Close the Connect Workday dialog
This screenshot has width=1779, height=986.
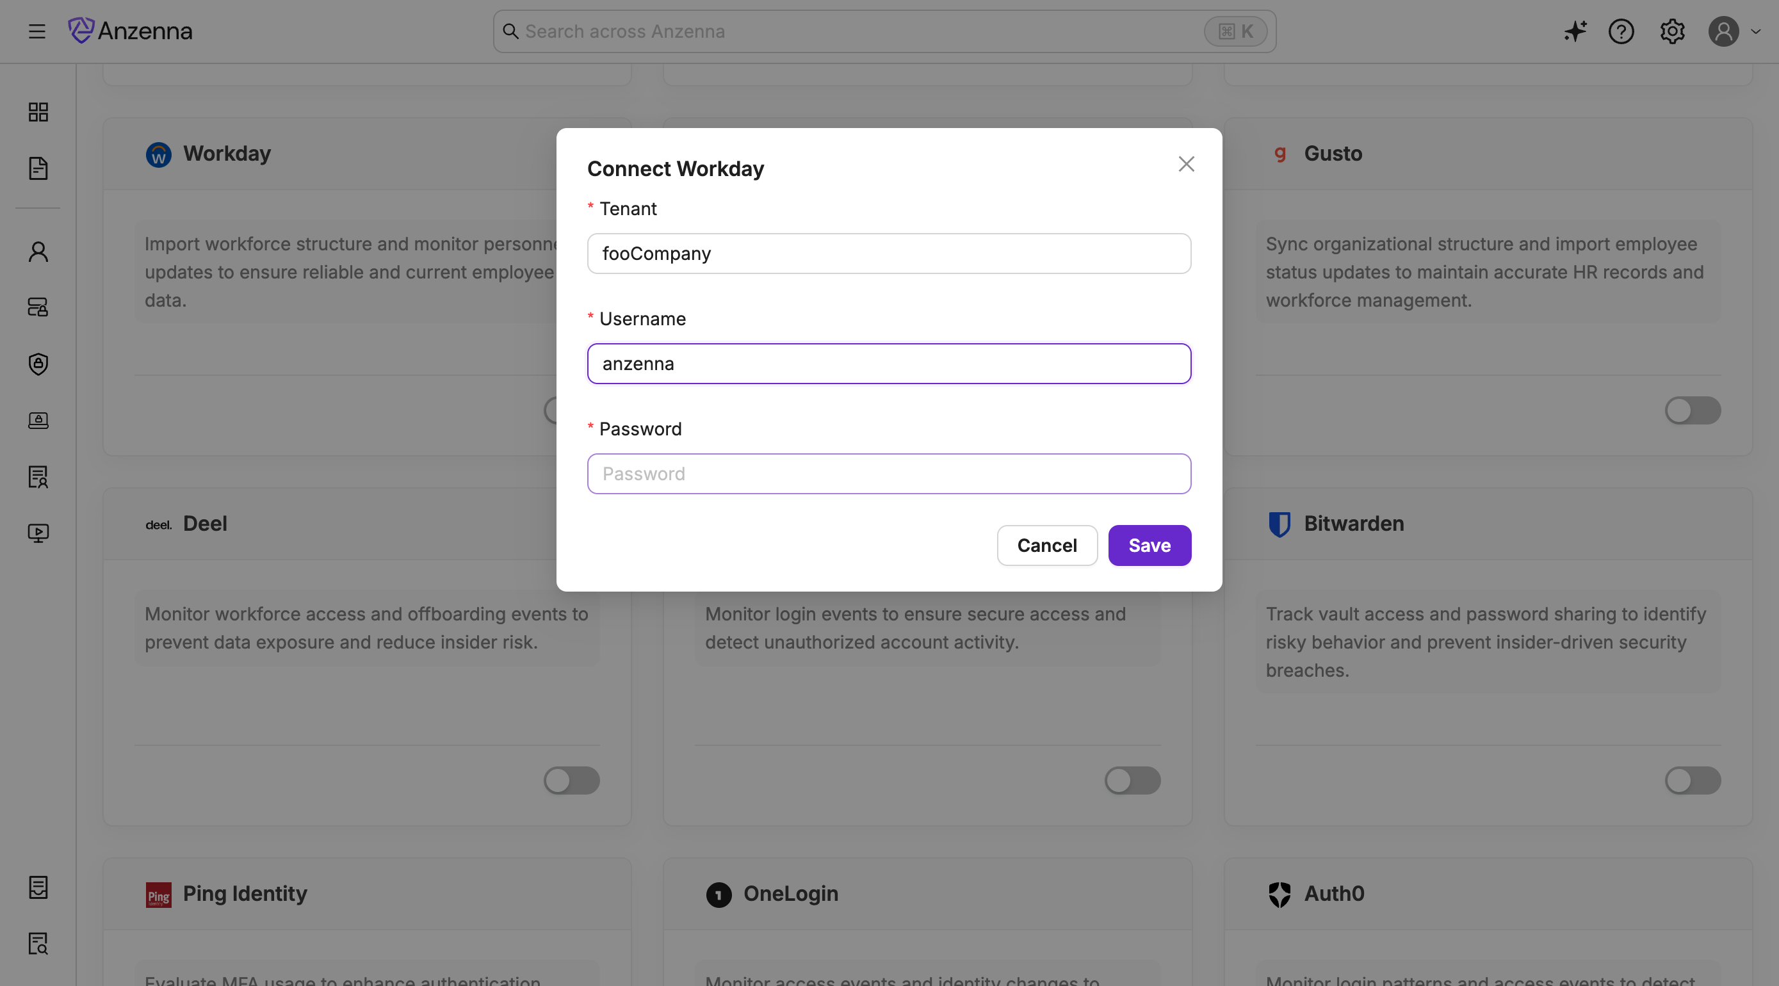[1186, 165]
